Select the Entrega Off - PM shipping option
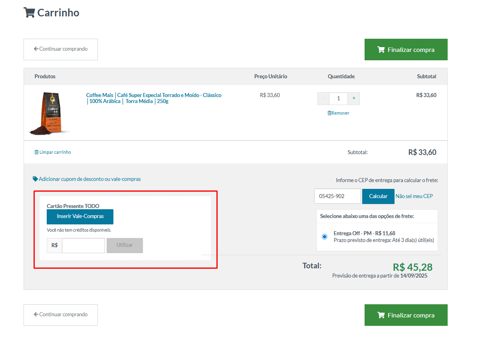The width and height of the screenshot is (482, 343). click(x=324, y=236)
